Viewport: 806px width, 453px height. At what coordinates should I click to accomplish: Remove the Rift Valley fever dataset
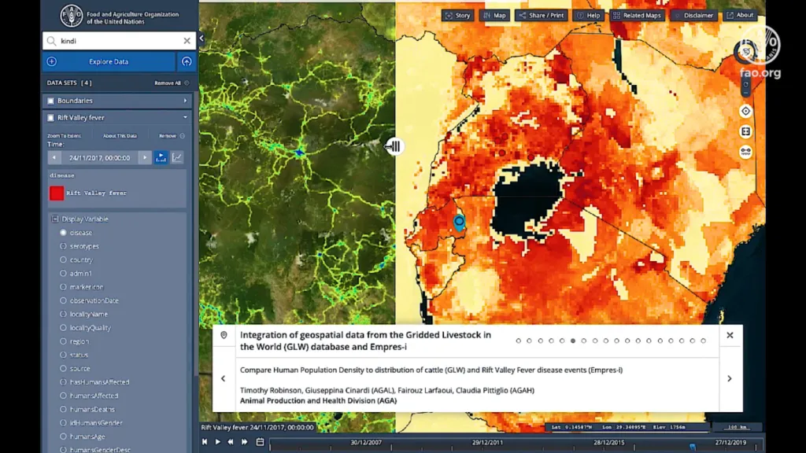point(172,136)
